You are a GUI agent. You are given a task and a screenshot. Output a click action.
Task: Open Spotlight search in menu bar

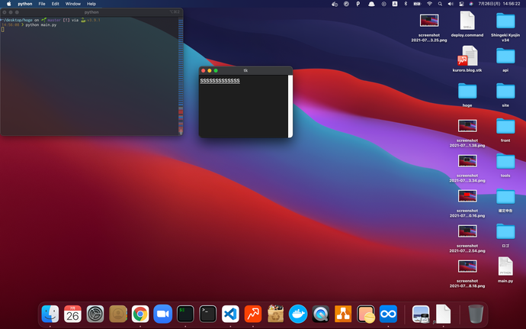pos(440,4)
